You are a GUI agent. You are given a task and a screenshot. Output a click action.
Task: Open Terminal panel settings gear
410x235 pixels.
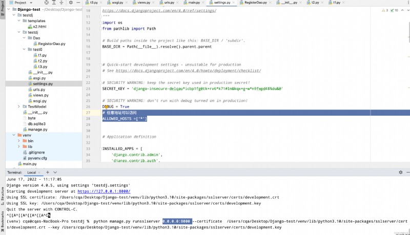401,173
